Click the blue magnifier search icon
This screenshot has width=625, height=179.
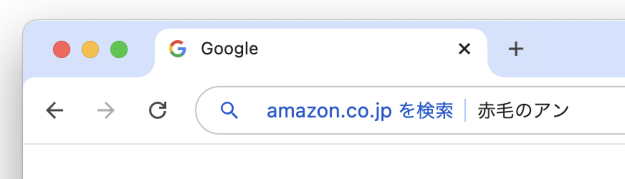[229, 111]
